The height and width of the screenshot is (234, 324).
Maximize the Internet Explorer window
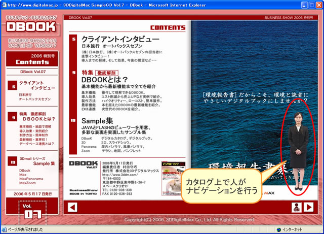312,5
